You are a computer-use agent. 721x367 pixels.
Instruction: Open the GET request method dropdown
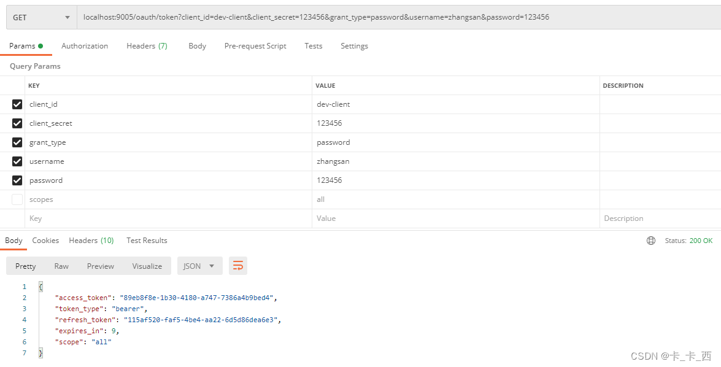point(41,17)
